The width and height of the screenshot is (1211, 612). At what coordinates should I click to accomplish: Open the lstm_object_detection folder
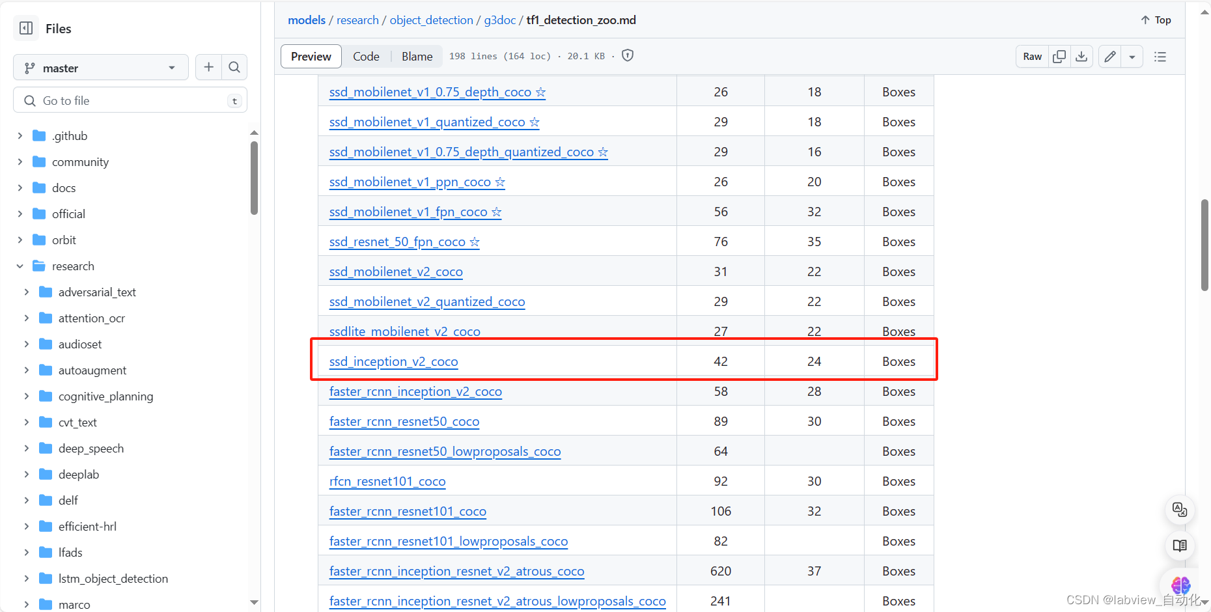[x=113, y=578]
